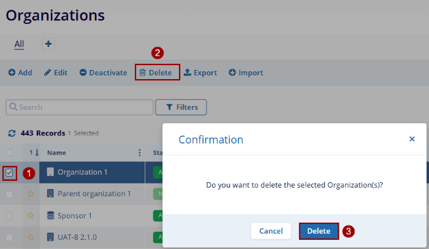Click the Search input field
The image size is (429, 249).
80,107
